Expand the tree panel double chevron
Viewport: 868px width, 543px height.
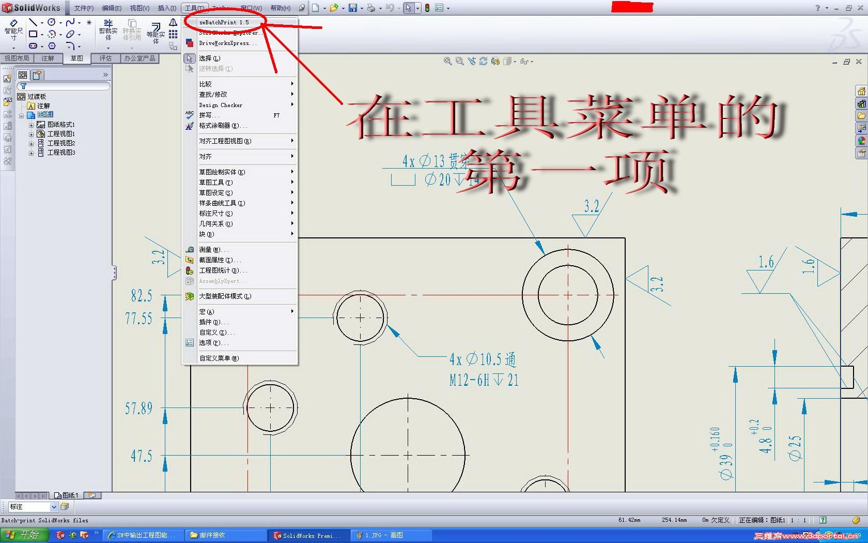(105, 75)
